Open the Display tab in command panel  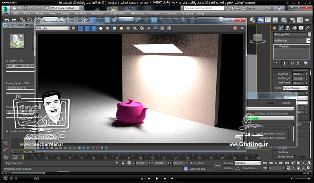point(301,28)
